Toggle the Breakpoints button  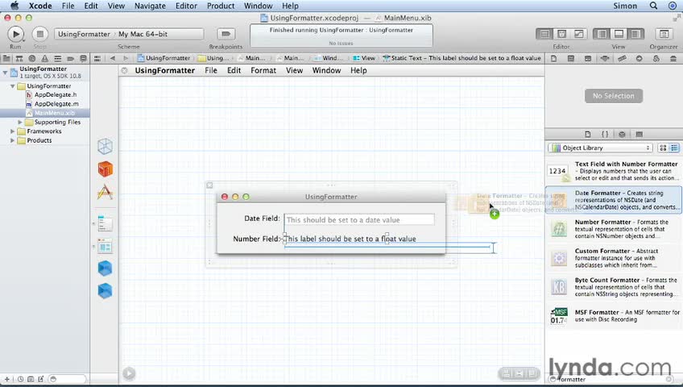coord(226,34)
